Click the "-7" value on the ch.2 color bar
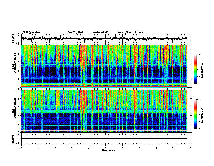The image size is (214, 166). (x=199, y=129)
